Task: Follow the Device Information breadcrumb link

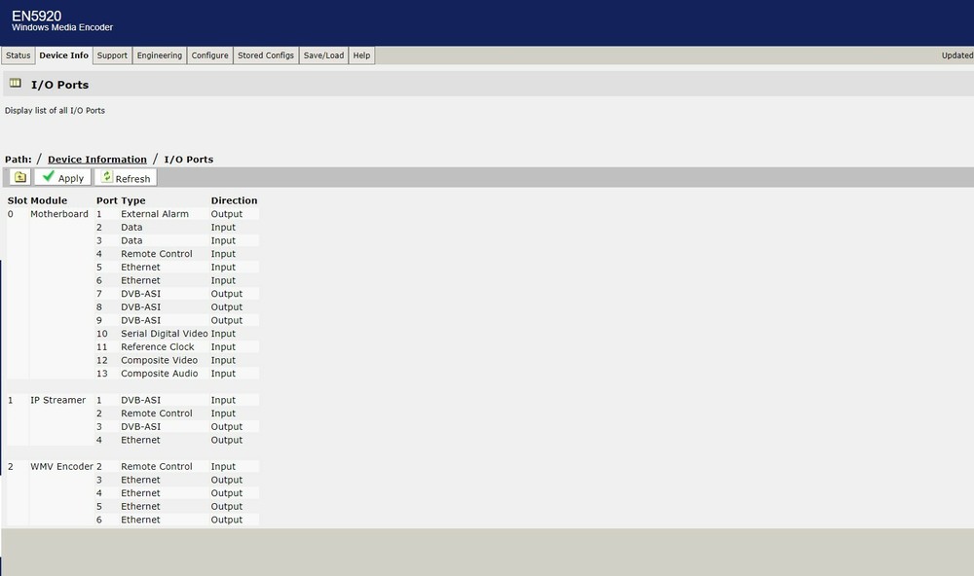Action: tap(97, 160)
